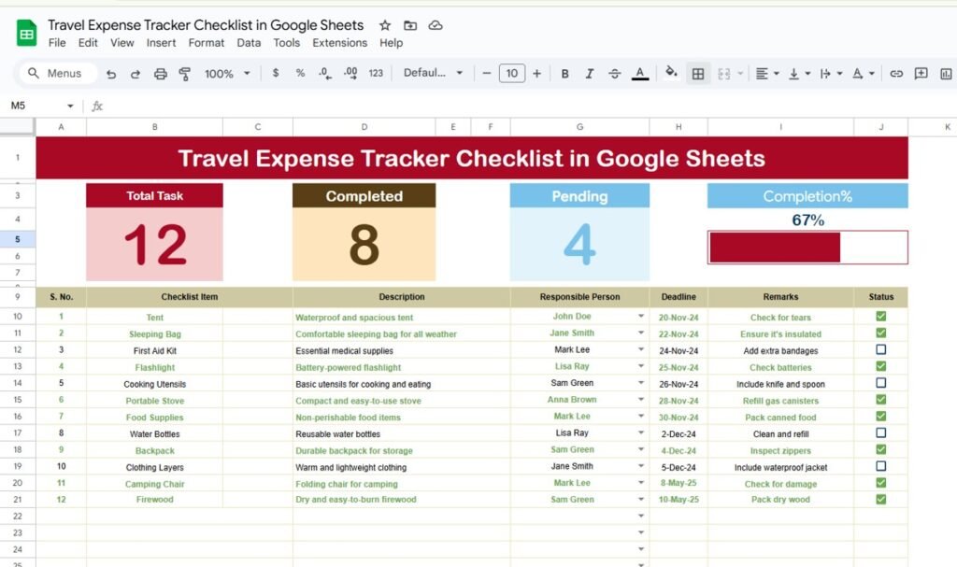View cloud save status
This screenshot has height=567, width=957.
pyautogui.click(x=436, y=25)
